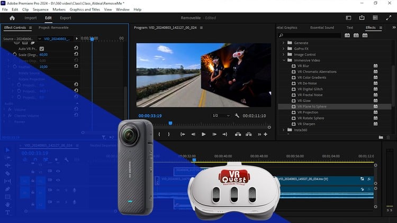Show or hide the Effect Controls timeline view arrow
397x223 pixels.
(x=76, y=39)
